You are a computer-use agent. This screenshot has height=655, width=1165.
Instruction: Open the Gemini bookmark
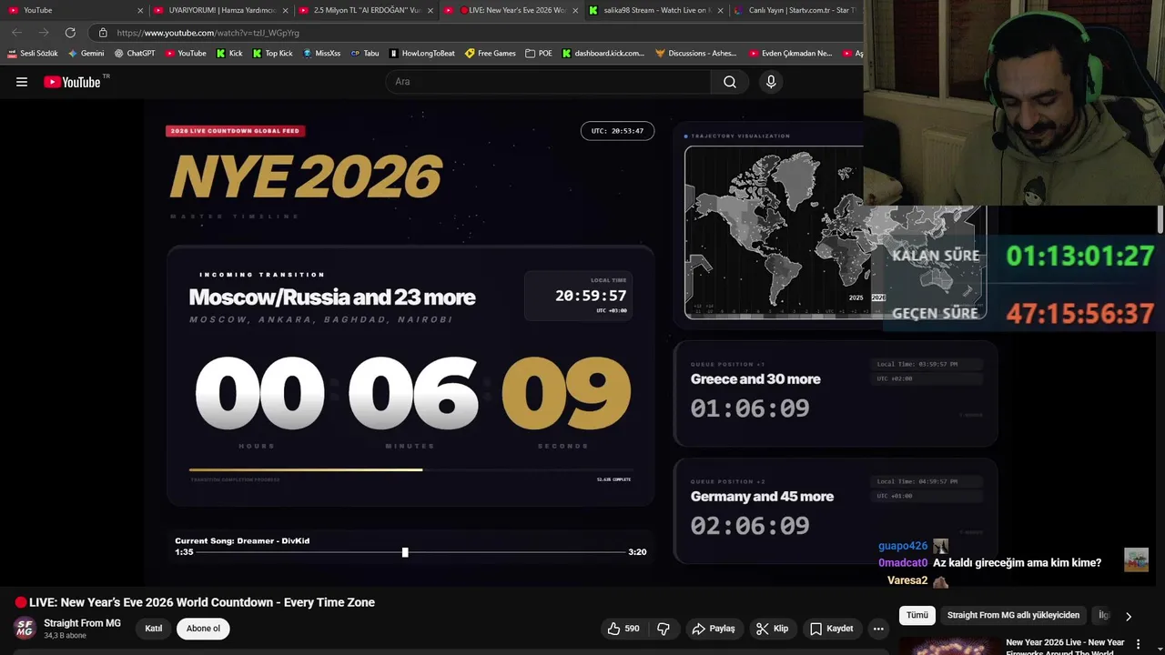click(86, 54)
